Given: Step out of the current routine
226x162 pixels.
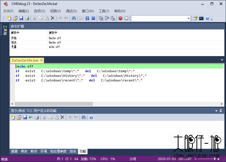Looking at the screenshot, I should click(113, 18).
